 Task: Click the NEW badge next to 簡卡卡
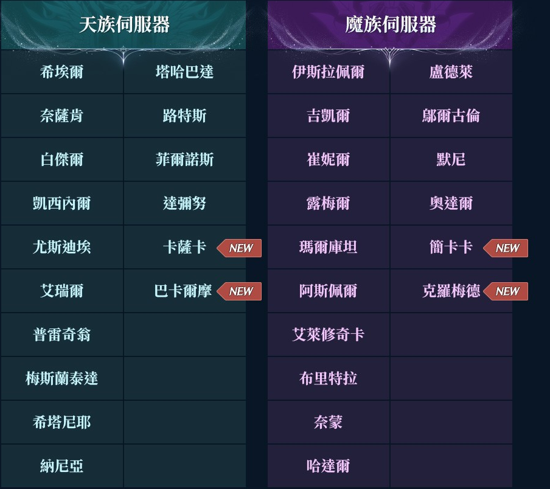[x=506, y=248]
